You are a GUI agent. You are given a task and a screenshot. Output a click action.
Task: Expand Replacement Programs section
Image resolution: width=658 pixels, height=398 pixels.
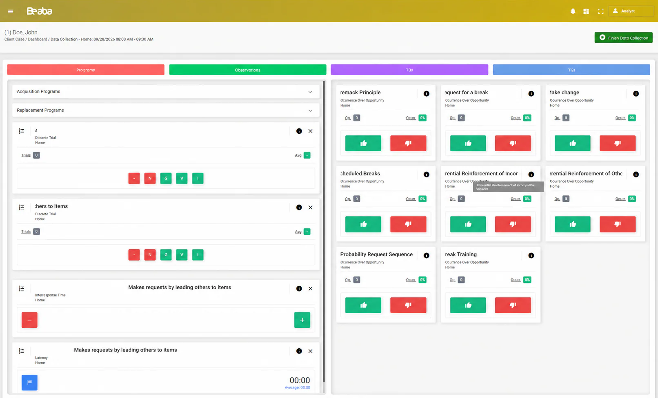[166, 111]
